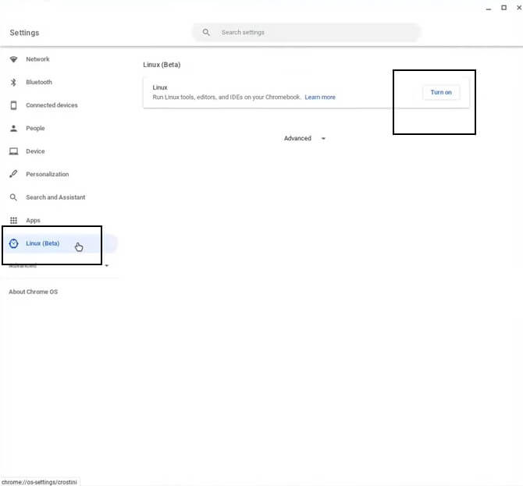
Task: Click the Bluetooth icon in sidebar
Action: [13, 82]
